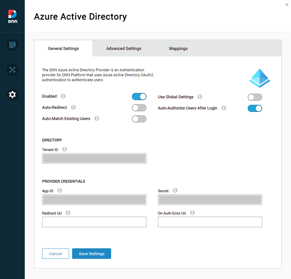Show info tooltip for Enabled
291x279 pixels.
(x=63, y=96)
